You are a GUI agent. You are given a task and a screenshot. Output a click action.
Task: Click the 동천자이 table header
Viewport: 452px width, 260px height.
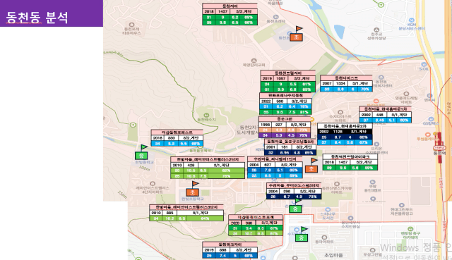[x=230, y=6]
